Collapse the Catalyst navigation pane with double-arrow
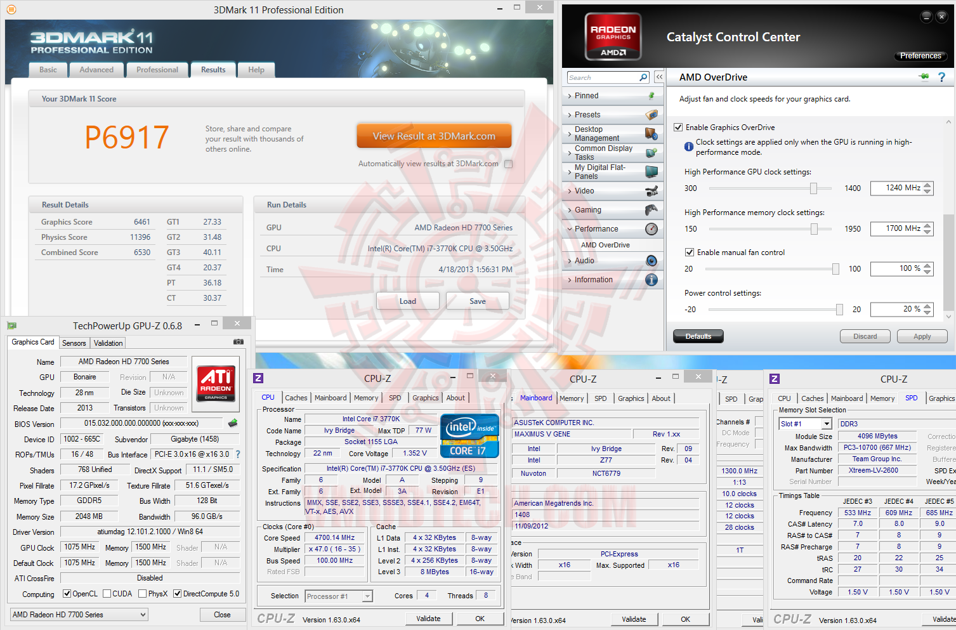 (659, 77)
